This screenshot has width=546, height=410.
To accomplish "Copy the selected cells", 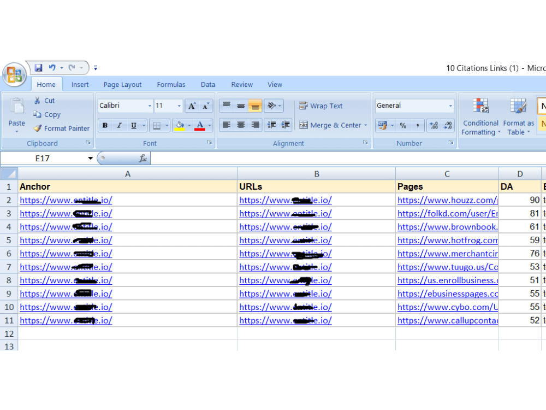I will point(47,114).
